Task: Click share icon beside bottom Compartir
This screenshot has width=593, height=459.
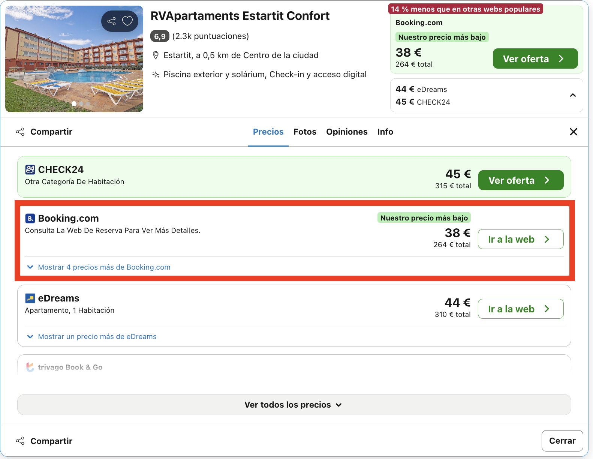Action: point(20,441)
